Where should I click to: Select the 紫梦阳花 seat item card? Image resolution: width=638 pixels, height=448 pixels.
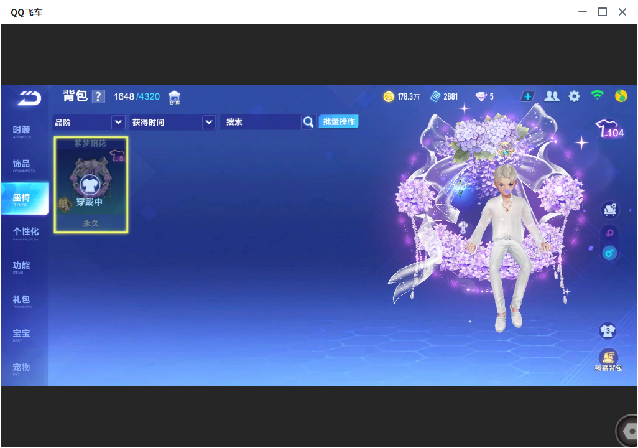(x=91, y=185)
